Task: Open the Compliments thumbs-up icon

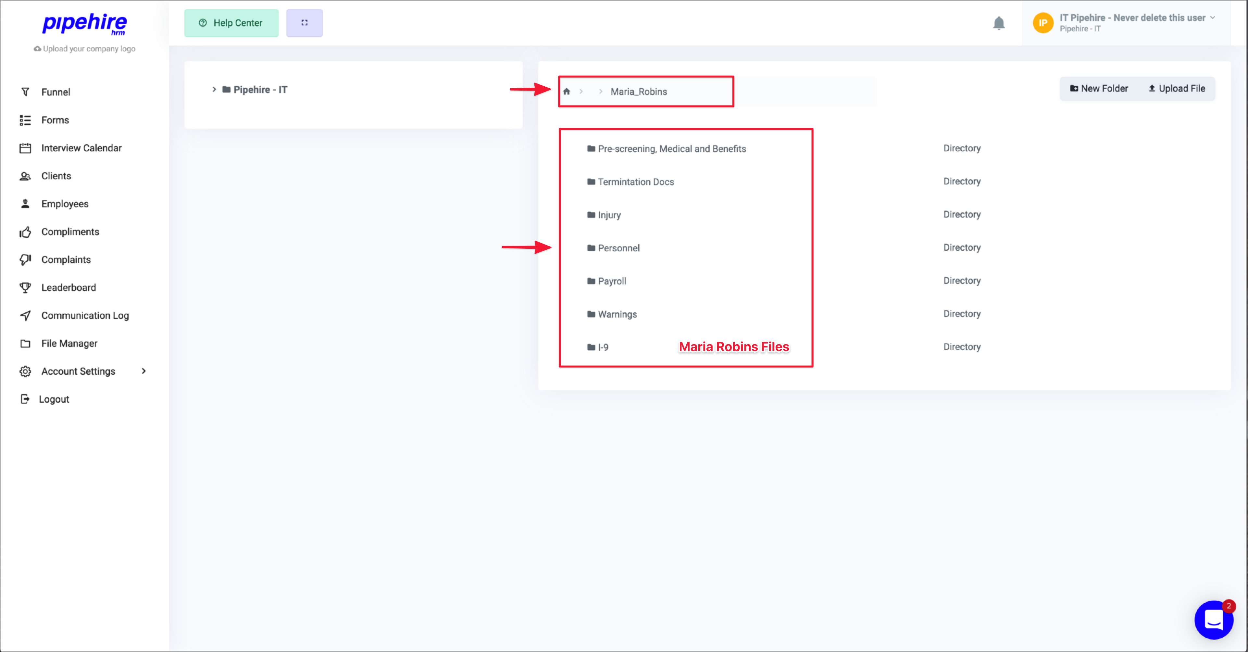Action: pos(25,232)
